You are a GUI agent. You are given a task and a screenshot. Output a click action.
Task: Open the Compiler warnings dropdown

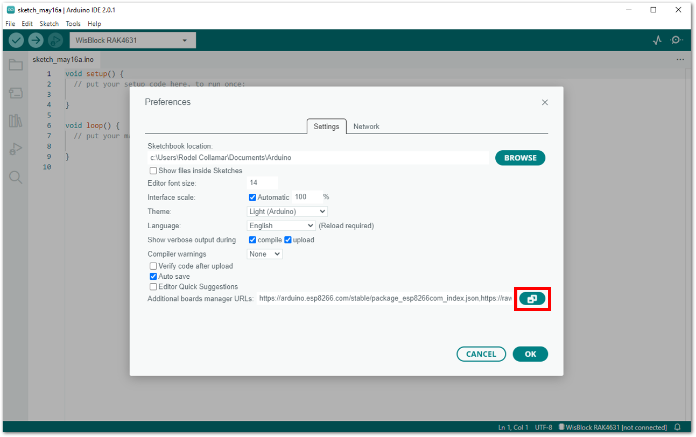tap(265, 254)
